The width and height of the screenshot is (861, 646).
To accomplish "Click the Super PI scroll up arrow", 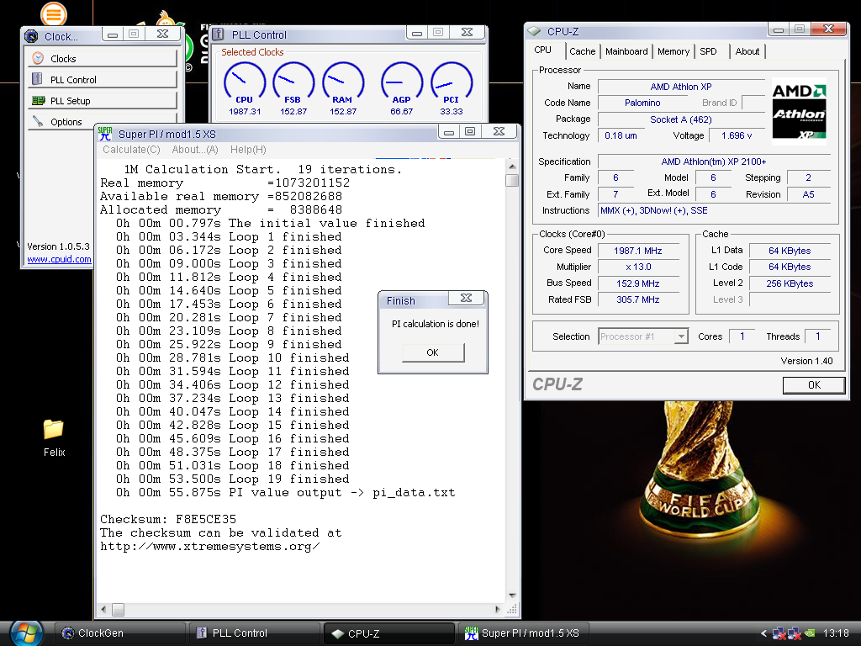I will click(512, 166).
